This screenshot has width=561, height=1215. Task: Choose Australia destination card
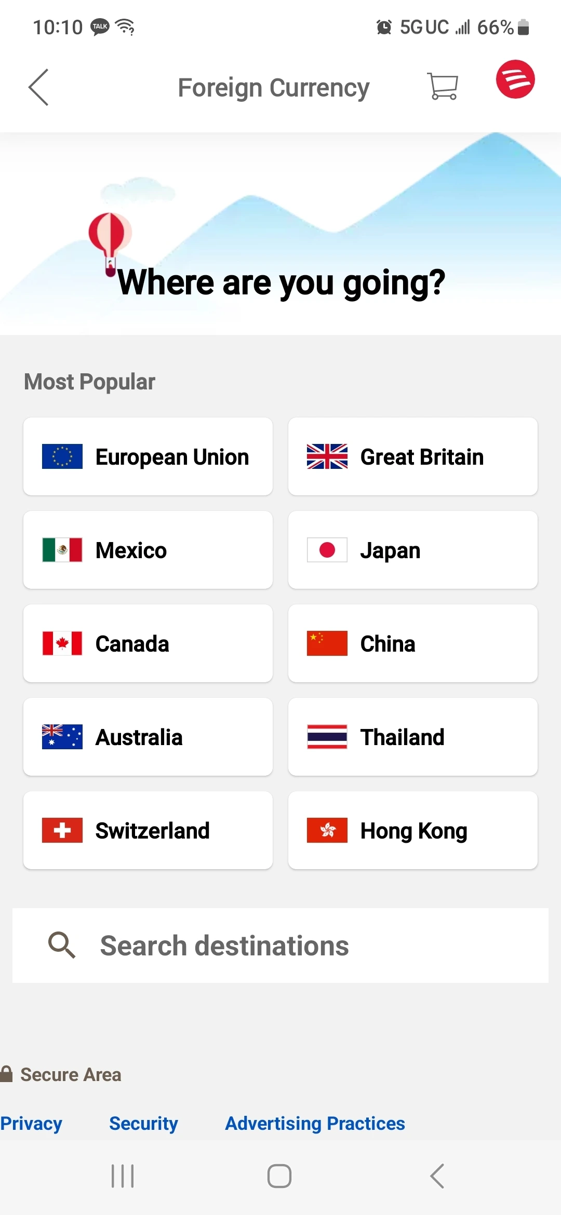pyautogui.click(x=148, y=737)
